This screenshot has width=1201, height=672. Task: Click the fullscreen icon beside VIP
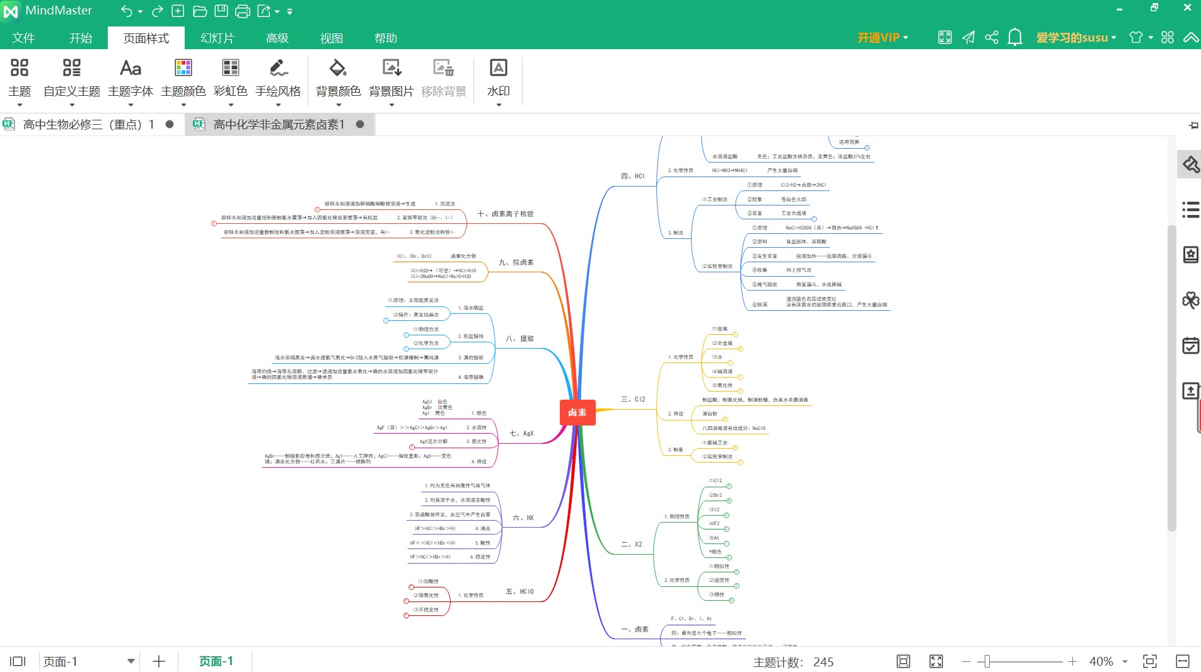click(x=945, y=37)
